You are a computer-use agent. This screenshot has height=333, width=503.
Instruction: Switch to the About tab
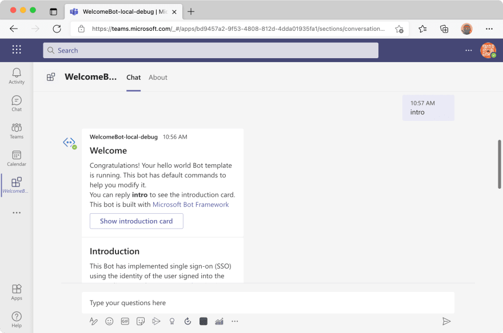point(158,78)
